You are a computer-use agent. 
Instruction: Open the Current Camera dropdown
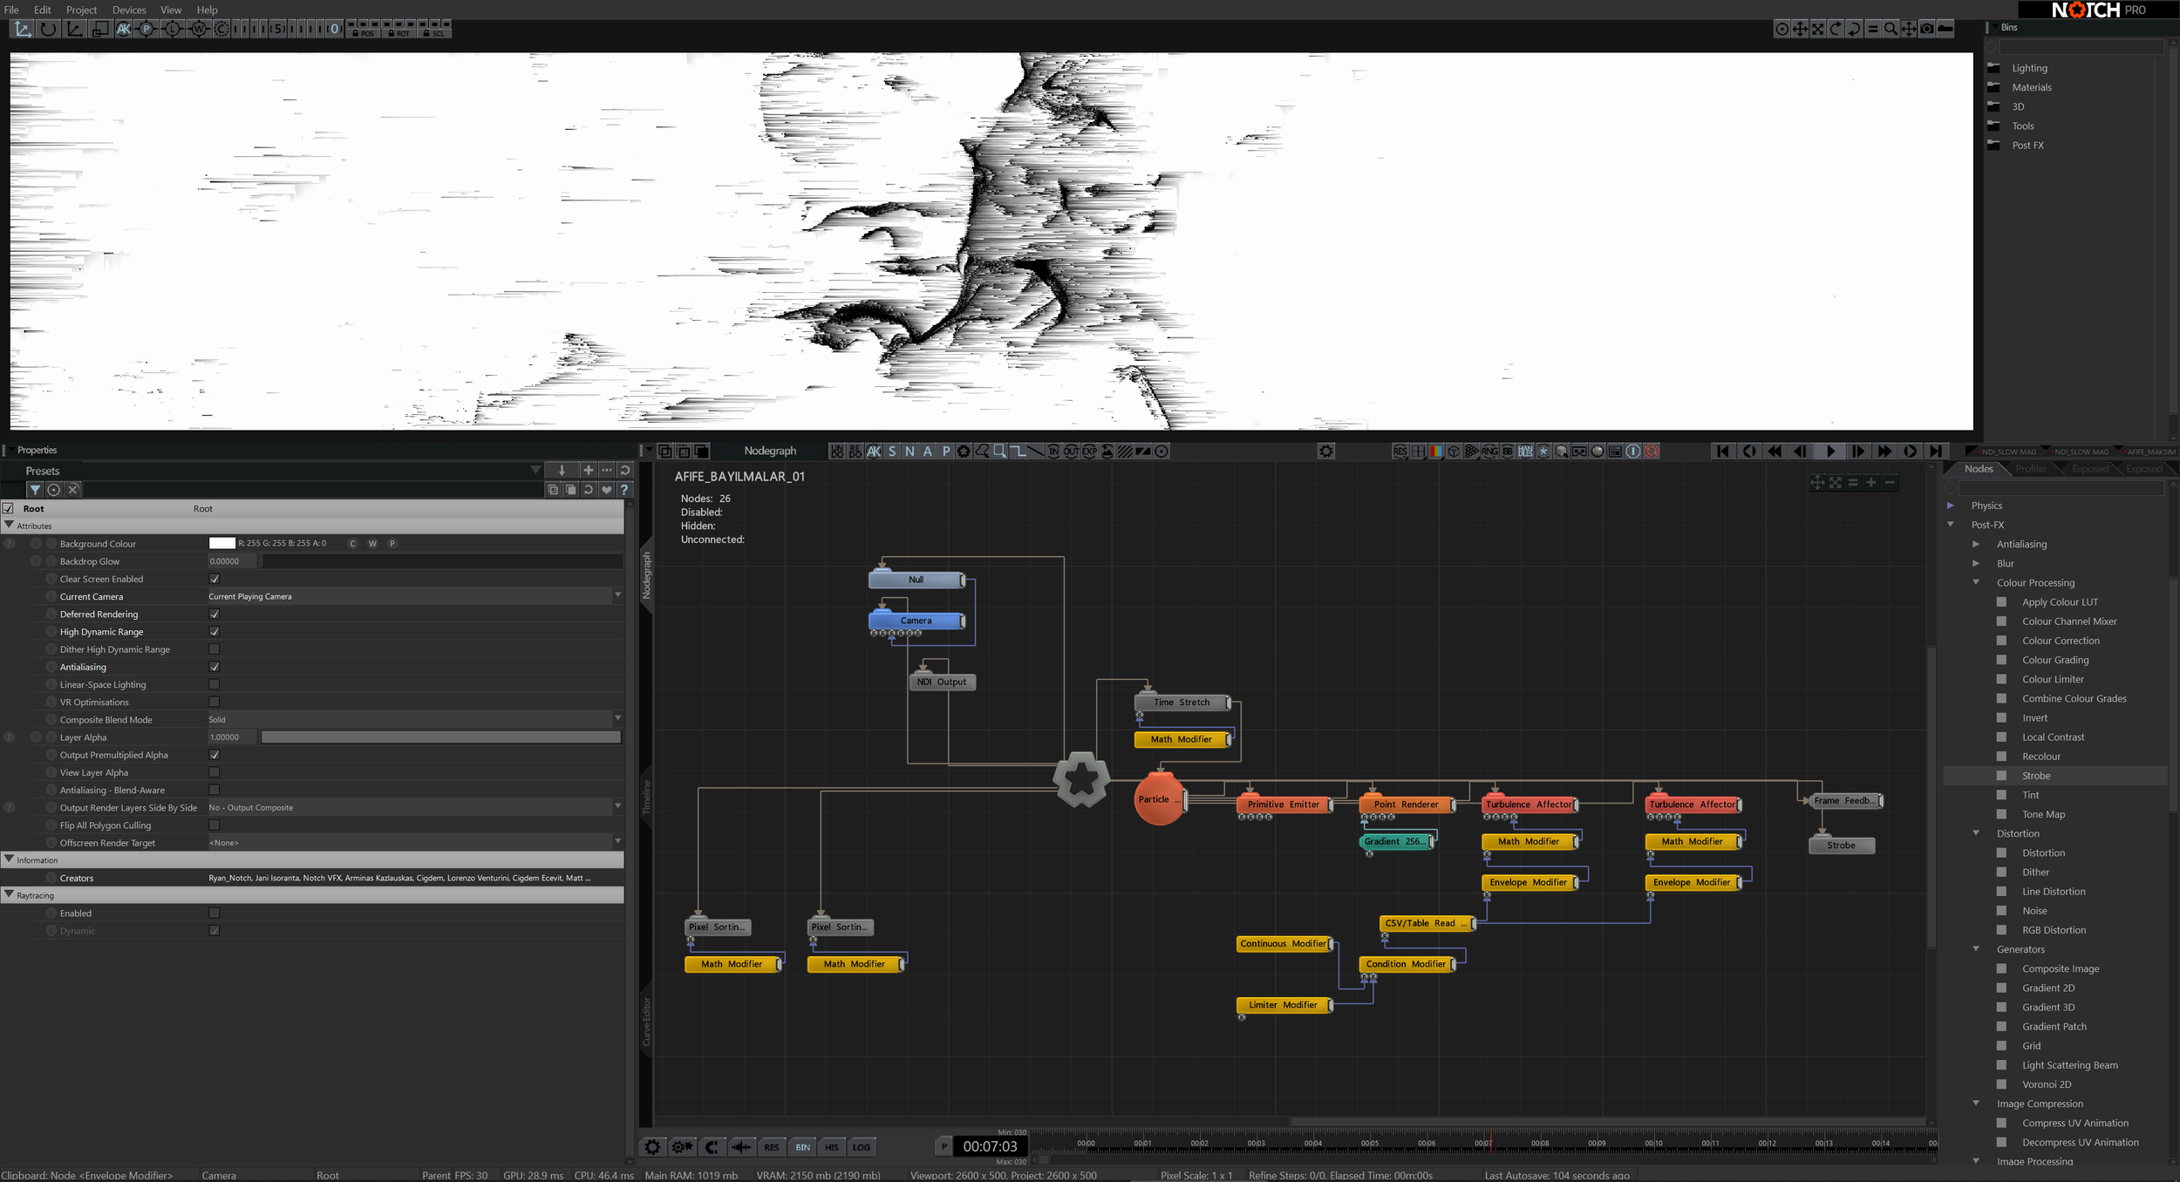point(617,596)
